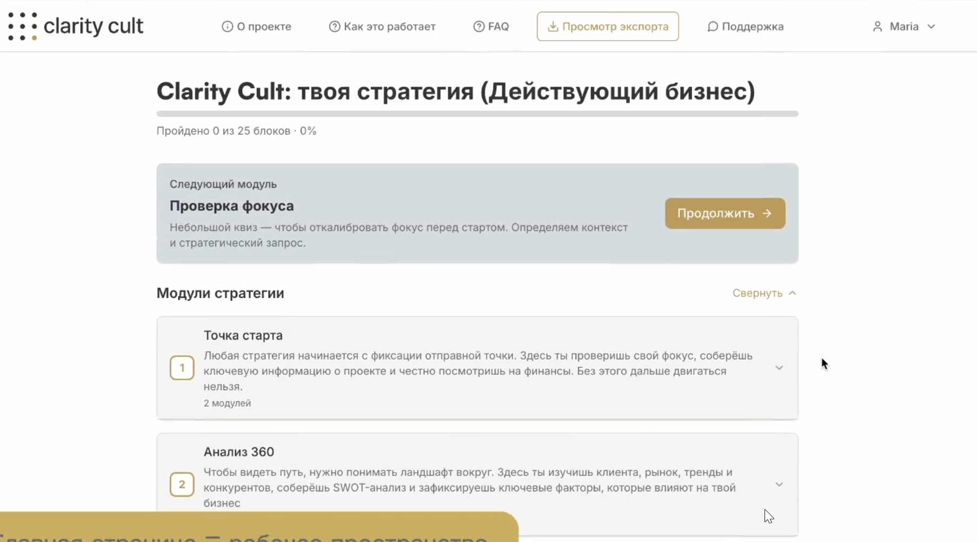Open the Анализ 360 module title
The image size is (977, 542).
(x=238, y=452)
